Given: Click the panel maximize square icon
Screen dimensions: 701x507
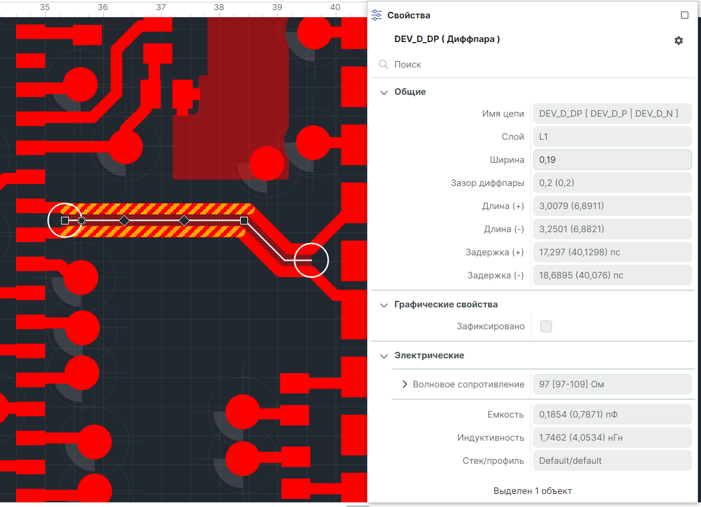Looking at the screenshot, I should tap(684, 15).
